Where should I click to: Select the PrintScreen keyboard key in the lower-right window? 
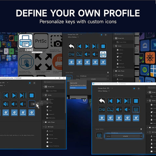click(x=136, y=110)
